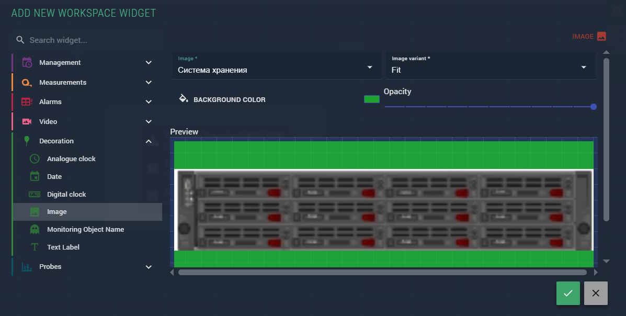
Task: Confirm with the green checkmark button
Action: point(568,293)
